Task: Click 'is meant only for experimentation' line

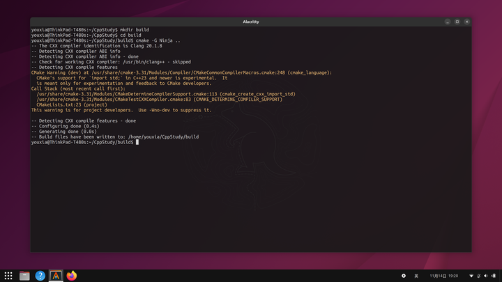Action: click(124, 84)
